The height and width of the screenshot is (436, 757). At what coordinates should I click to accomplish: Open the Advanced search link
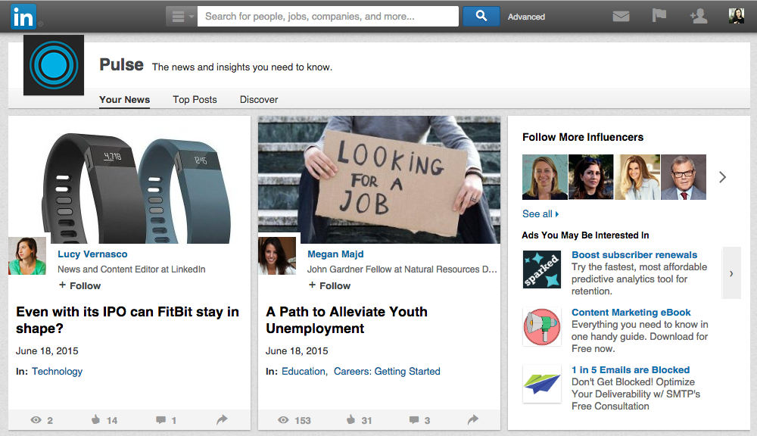pyautogui.click(x=526, y=17)
